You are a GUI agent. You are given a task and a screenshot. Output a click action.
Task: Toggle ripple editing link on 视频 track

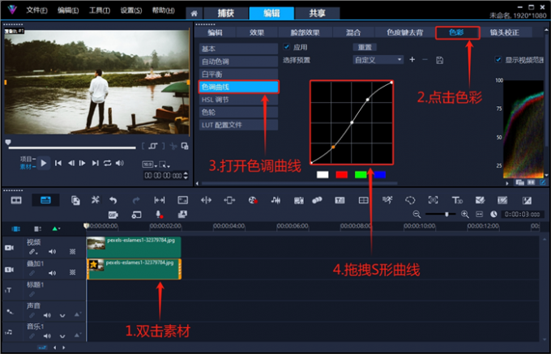click(33, 252)
